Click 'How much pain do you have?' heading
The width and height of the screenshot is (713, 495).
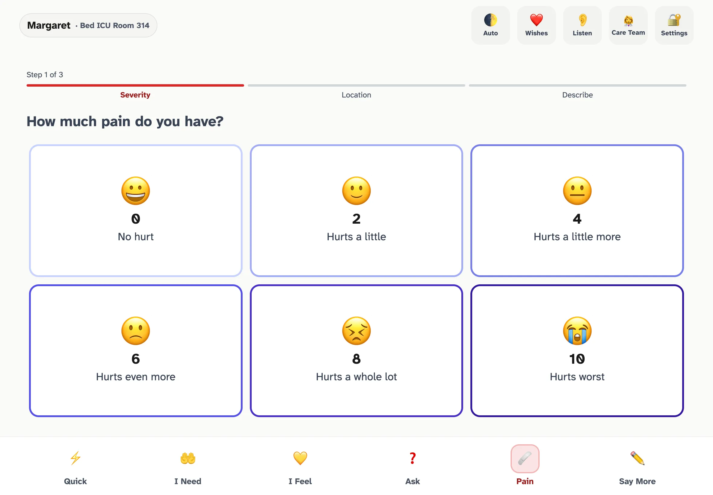[125, 121]
